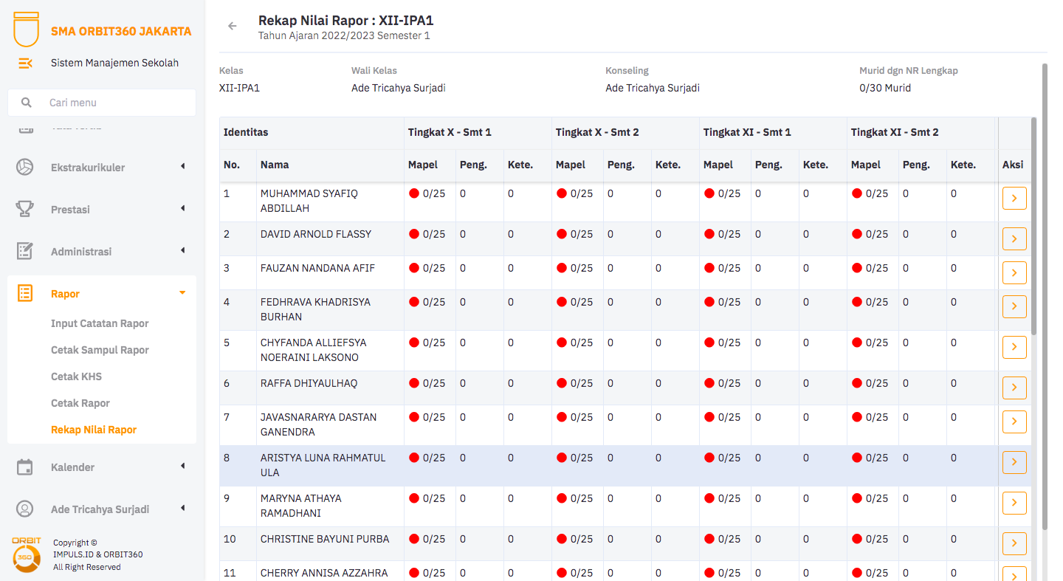Collapse the Rapor menu dropdown arrow
This screenshot has height=581, width=1063.
tap(182, 293)
